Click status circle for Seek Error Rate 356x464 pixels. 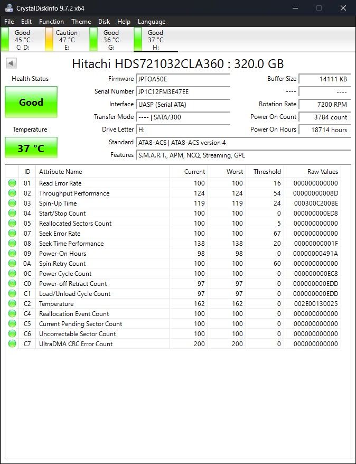click(12, 233)
